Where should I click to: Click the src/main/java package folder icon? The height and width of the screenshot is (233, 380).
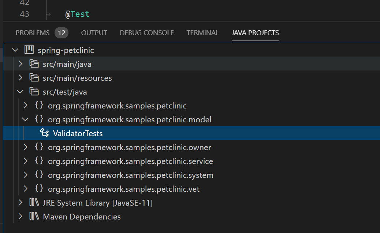pos(34,64)
